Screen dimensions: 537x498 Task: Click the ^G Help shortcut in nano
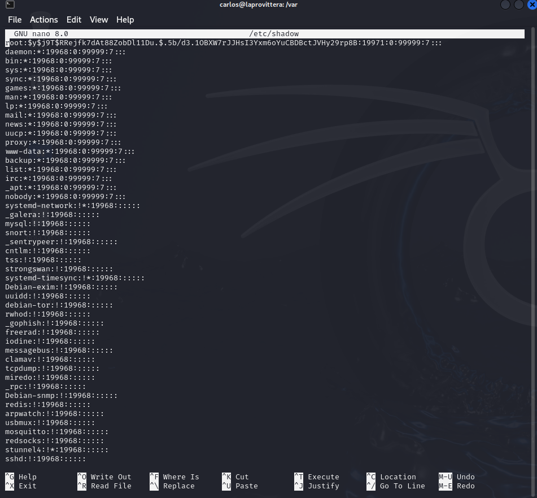(20, 477)
